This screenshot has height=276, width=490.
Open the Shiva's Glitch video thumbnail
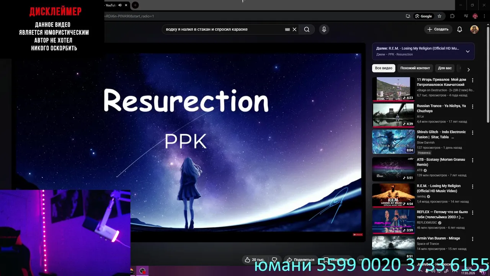click(393, 141)
